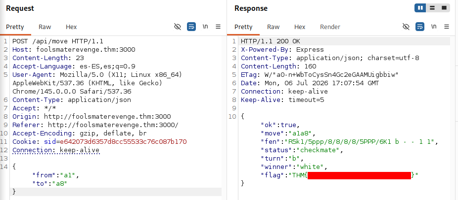
Task: Click the Request panel title
Action: tap(20, 8)
